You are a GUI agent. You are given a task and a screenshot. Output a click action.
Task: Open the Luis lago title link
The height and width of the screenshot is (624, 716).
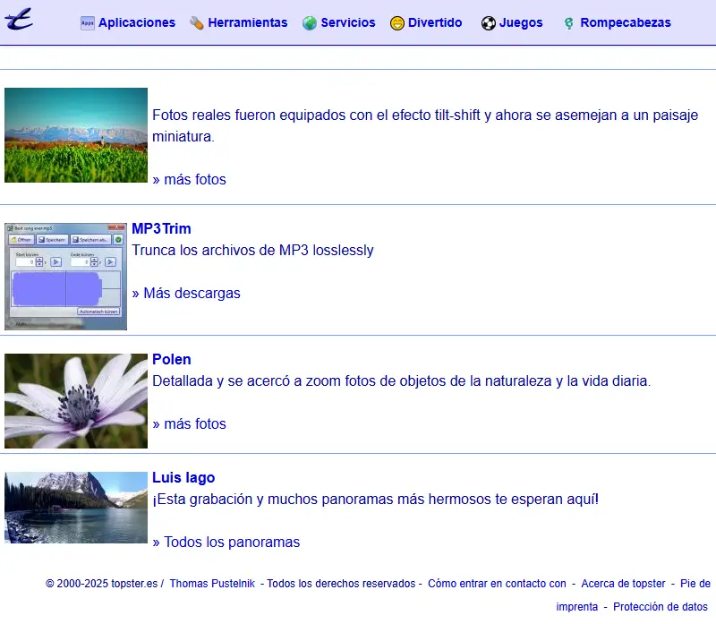[183, 477]
